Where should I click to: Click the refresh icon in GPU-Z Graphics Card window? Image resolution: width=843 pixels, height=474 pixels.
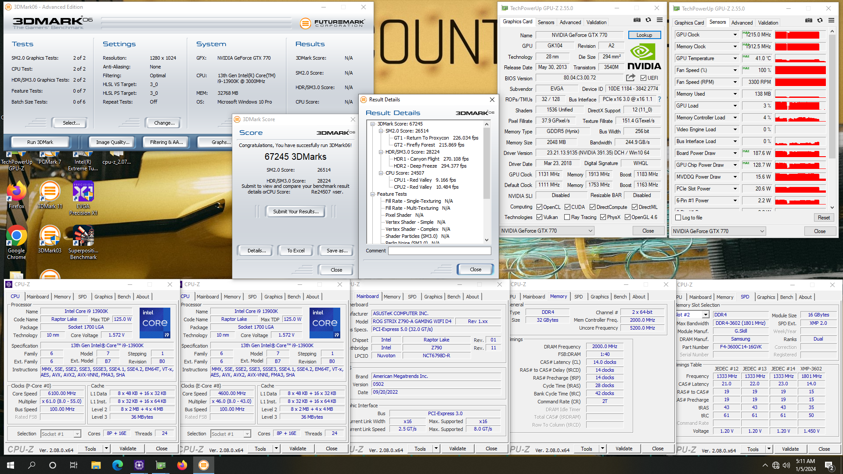(648, 20)
